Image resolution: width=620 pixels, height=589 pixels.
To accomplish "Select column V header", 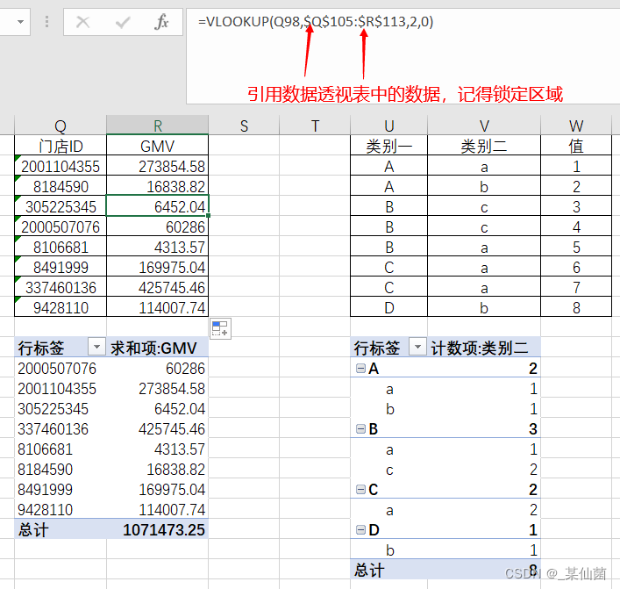I will point(484,126).
